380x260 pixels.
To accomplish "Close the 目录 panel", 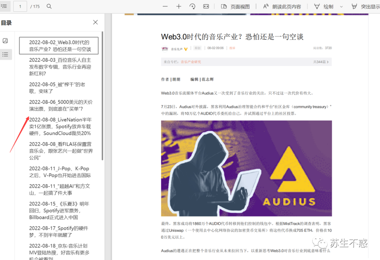I will pyautogui.click(x=95, y=22).
